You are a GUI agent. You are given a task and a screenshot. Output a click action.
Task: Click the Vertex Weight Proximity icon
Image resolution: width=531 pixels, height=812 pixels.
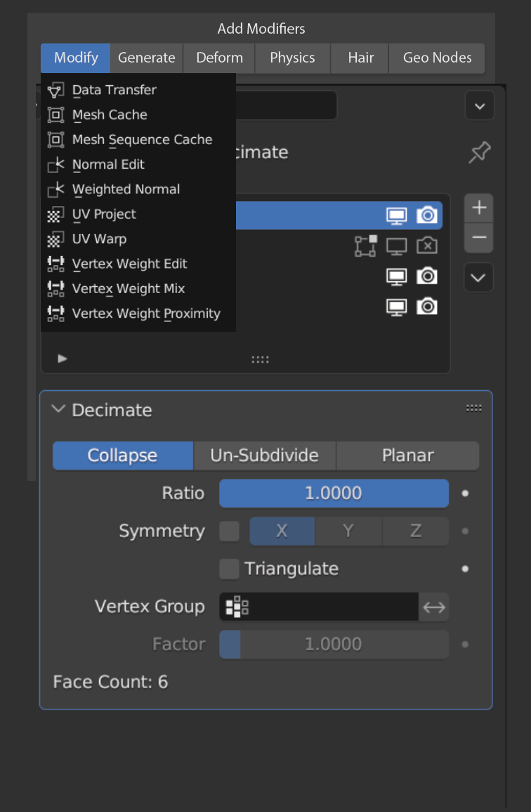[x=55, y=314]
